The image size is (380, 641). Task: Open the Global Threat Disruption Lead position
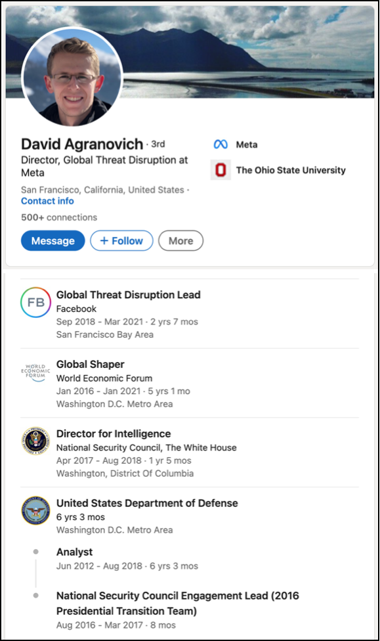coord(128,295)
